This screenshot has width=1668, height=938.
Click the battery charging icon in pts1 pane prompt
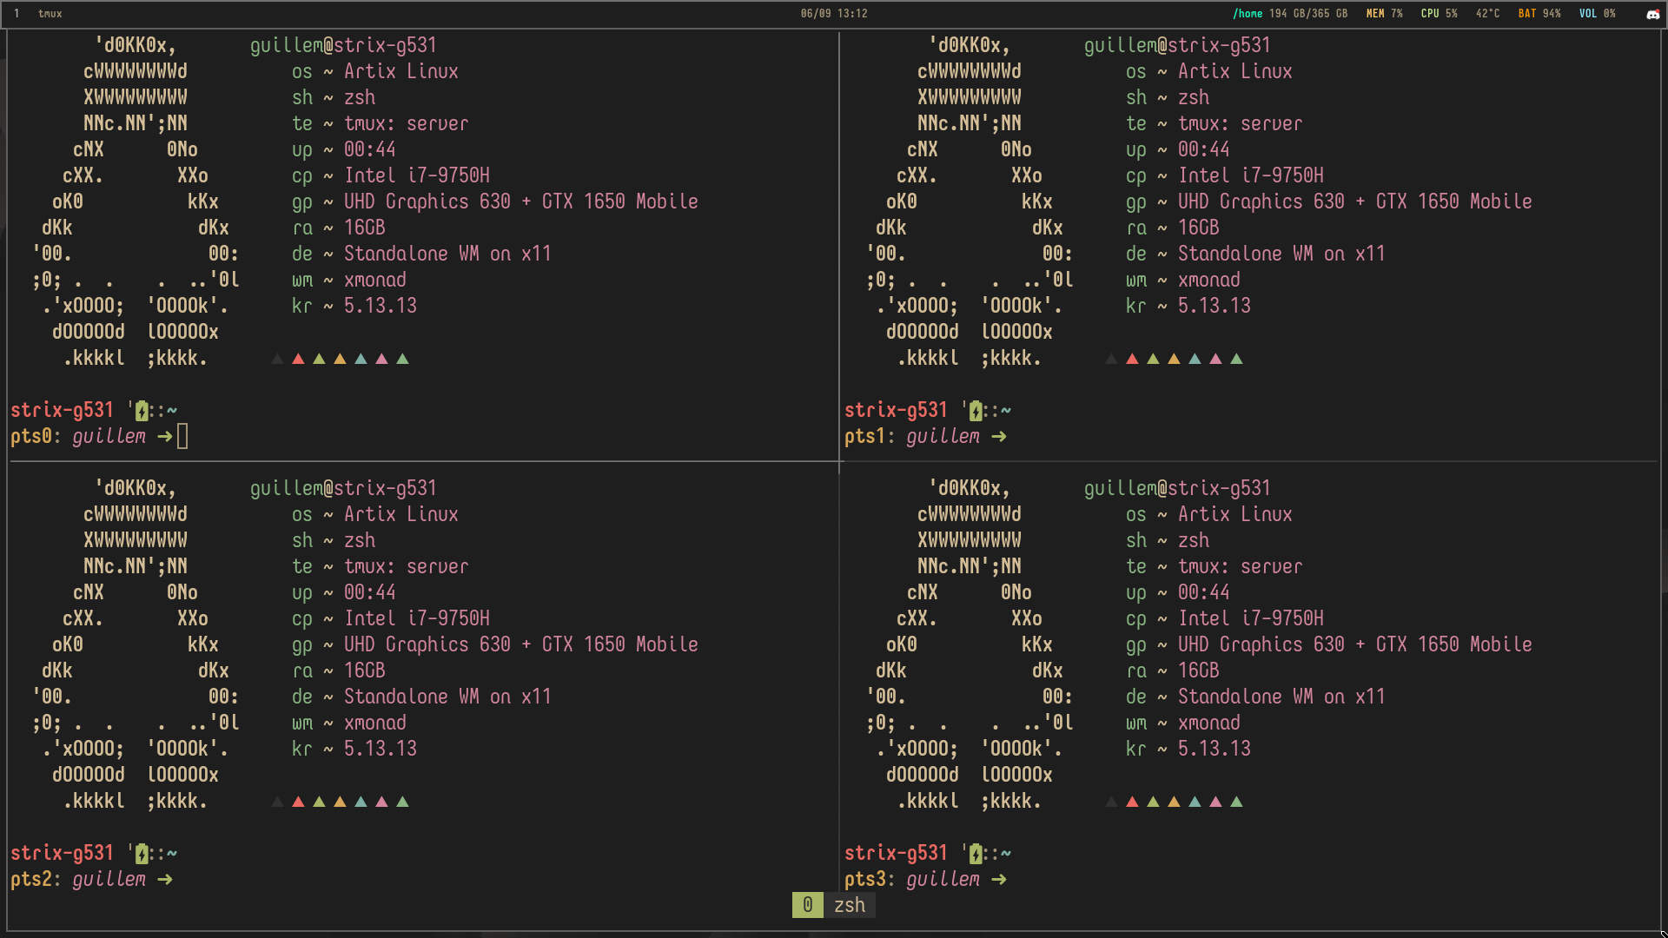pos(976,411)
